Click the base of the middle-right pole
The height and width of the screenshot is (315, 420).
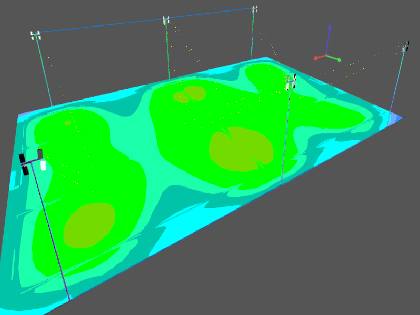[x=281, y=182]
